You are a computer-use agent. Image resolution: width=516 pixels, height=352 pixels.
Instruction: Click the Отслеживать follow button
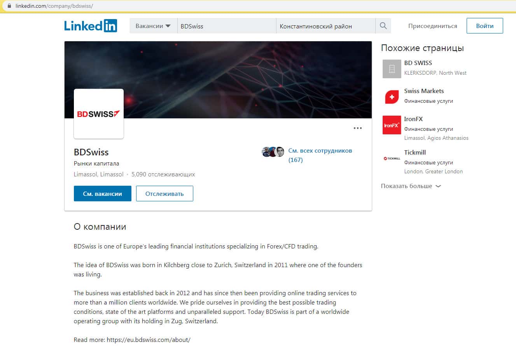pyautogui.click(x=164, y=194)
